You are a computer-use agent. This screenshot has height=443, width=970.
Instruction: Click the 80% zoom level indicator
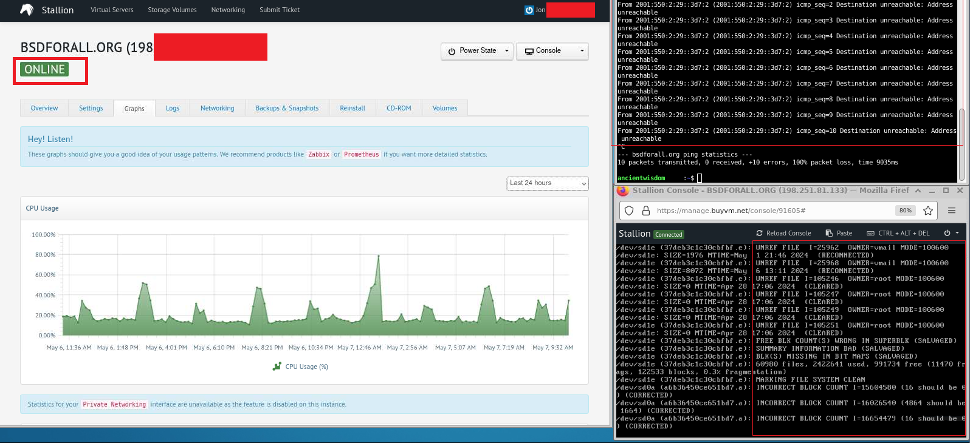point(905,211)
